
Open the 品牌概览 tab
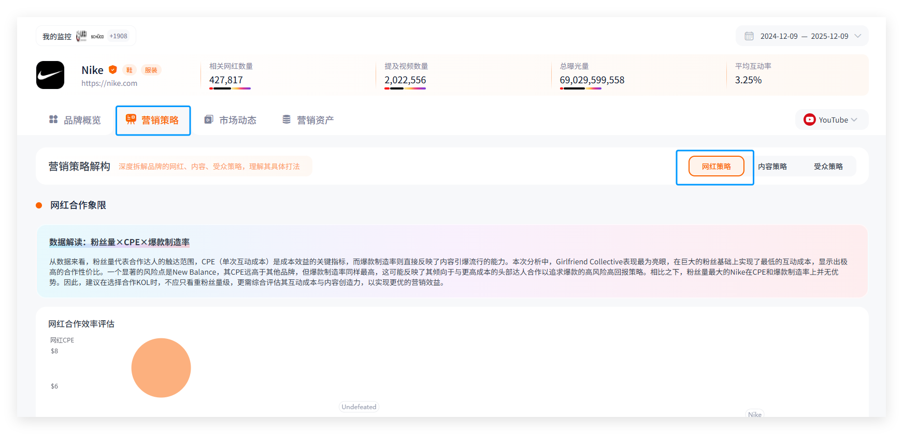click(x=82, y=120)
